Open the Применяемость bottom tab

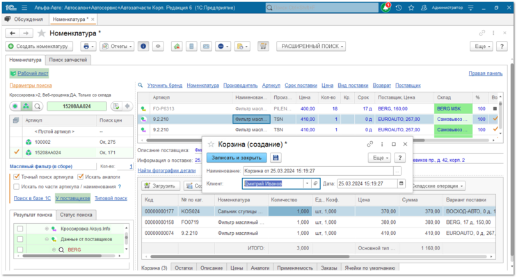[x=295, y=268]
